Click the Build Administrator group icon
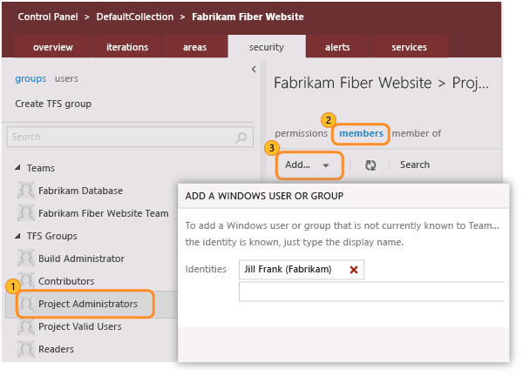Viewport: 523px width, 376px height. (x=26, y=258)
